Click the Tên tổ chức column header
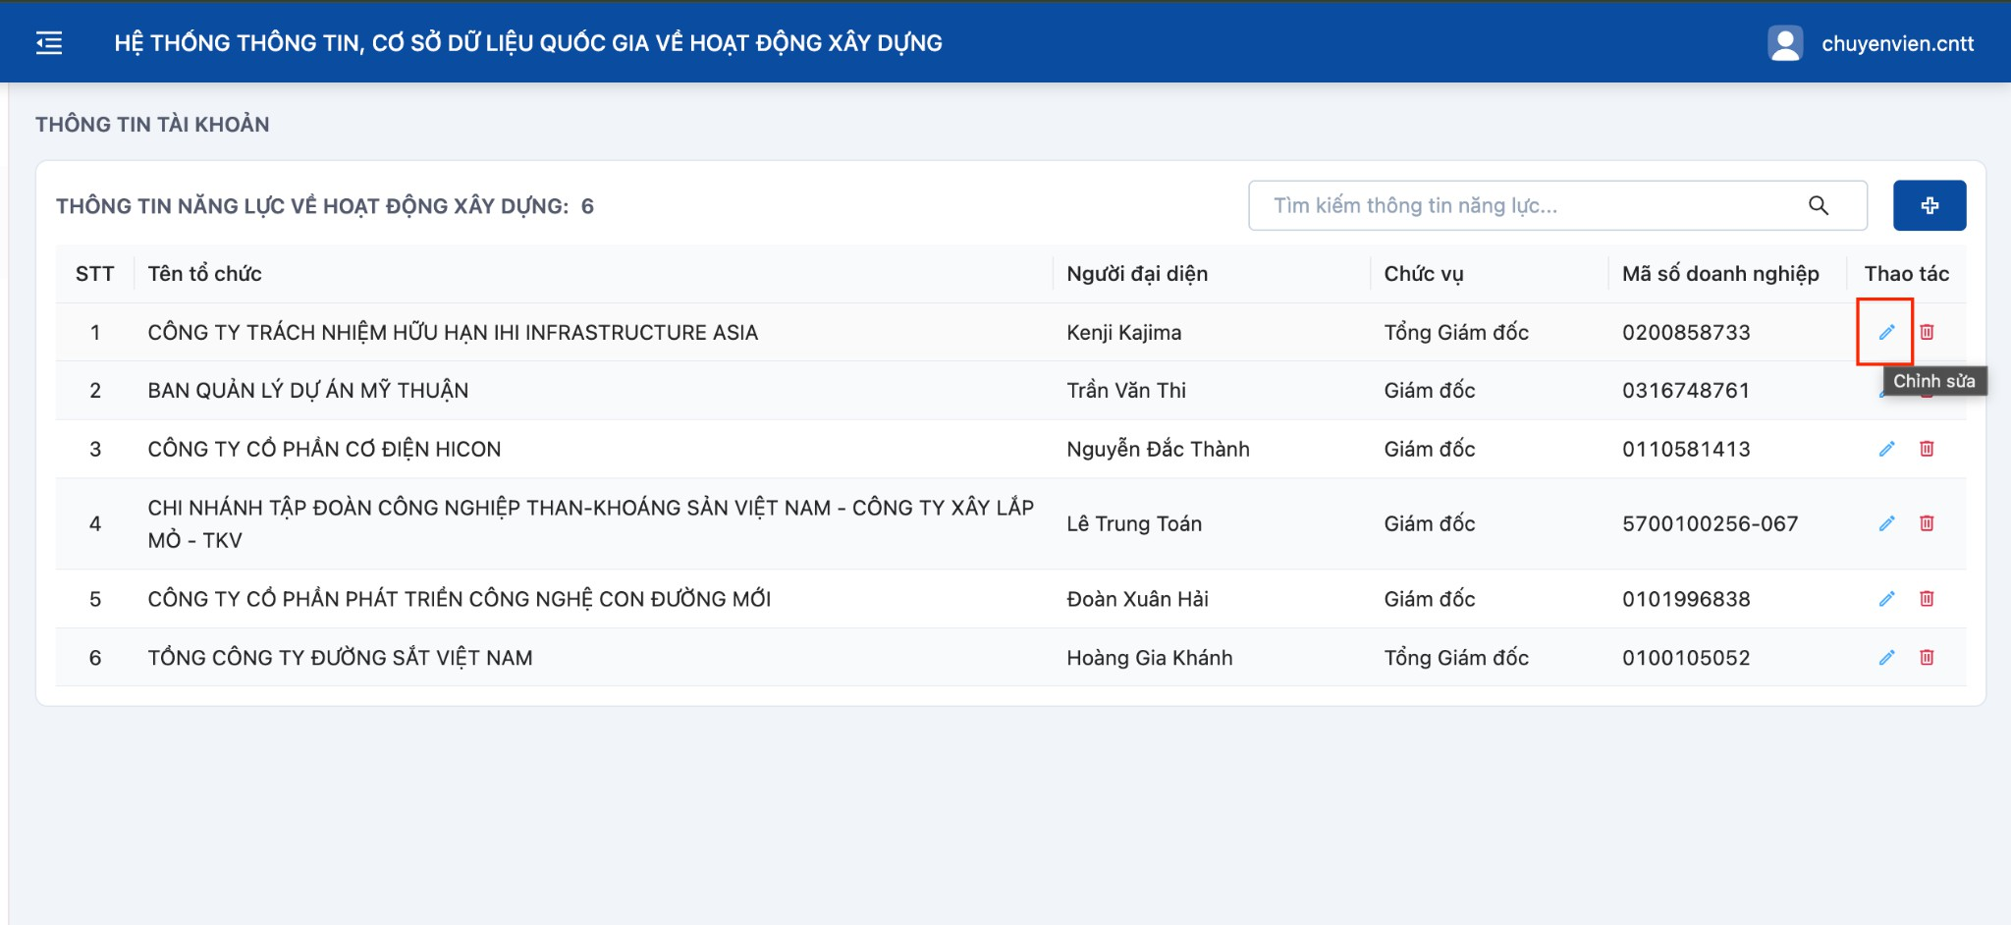This screenshot has width=2011, height=925. tap(205, 274)
